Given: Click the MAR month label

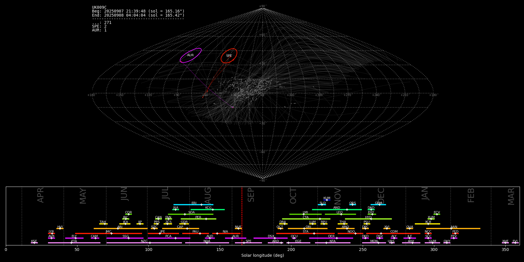Looking at the screenshot, I should (x=511, y=196).
